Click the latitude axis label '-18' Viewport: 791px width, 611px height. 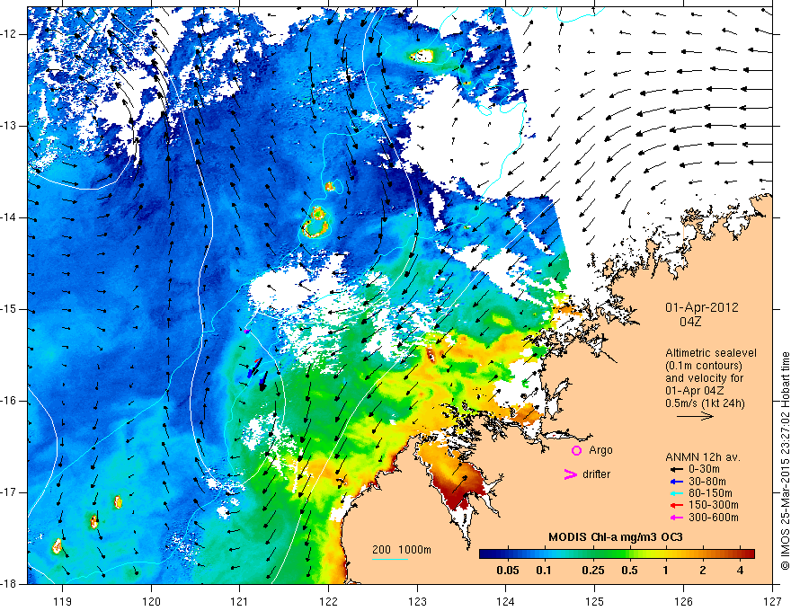click(x=10, y=584)
